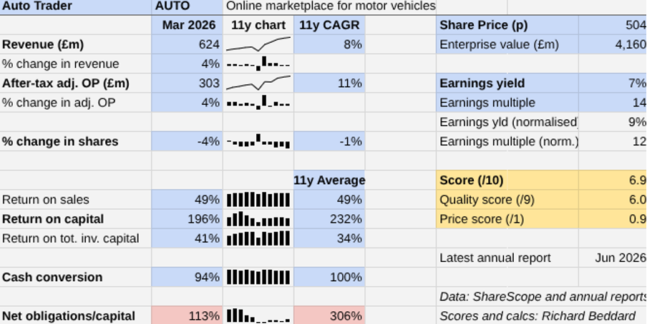Click 'Earnings yld (normalised)' label

[508, 122]
